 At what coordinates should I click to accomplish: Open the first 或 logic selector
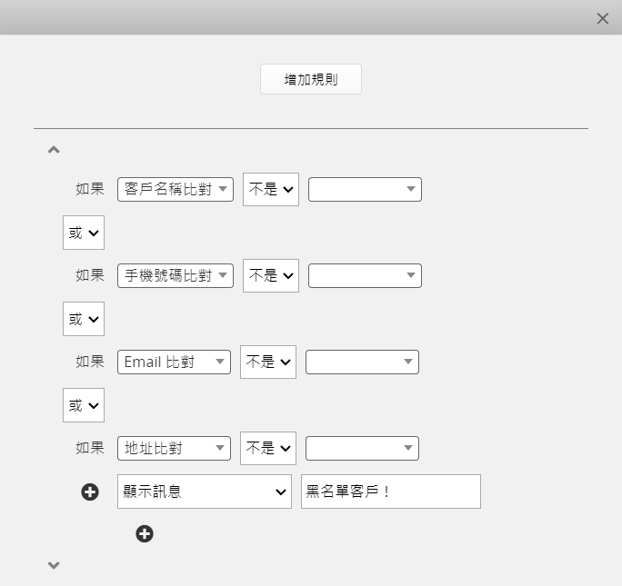84,233
